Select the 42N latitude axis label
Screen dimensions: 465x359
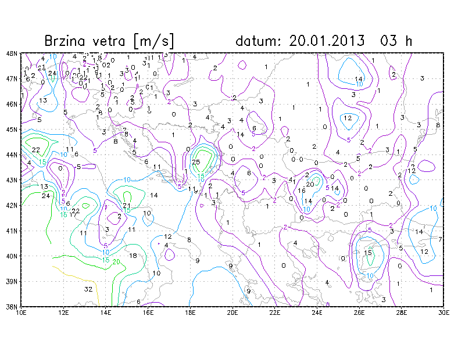pos(11,206)
